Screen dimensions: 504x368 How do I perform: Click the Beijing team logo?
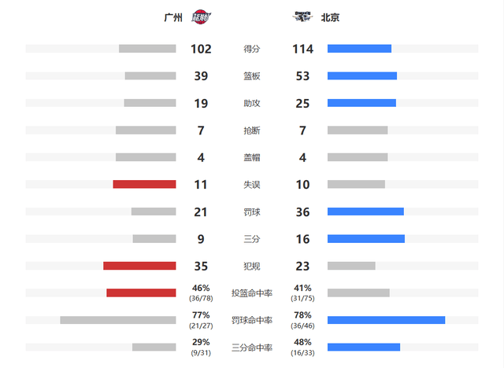coord(302,17)
